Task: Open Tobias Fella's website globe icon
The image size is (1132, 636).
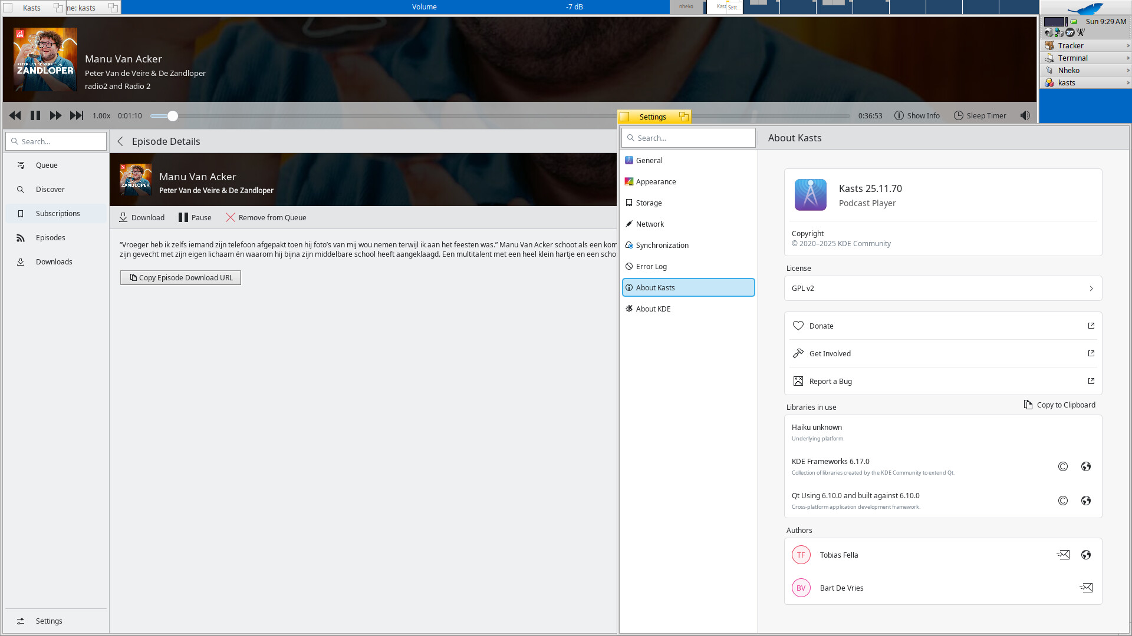Action: (x=1085, y=555)
